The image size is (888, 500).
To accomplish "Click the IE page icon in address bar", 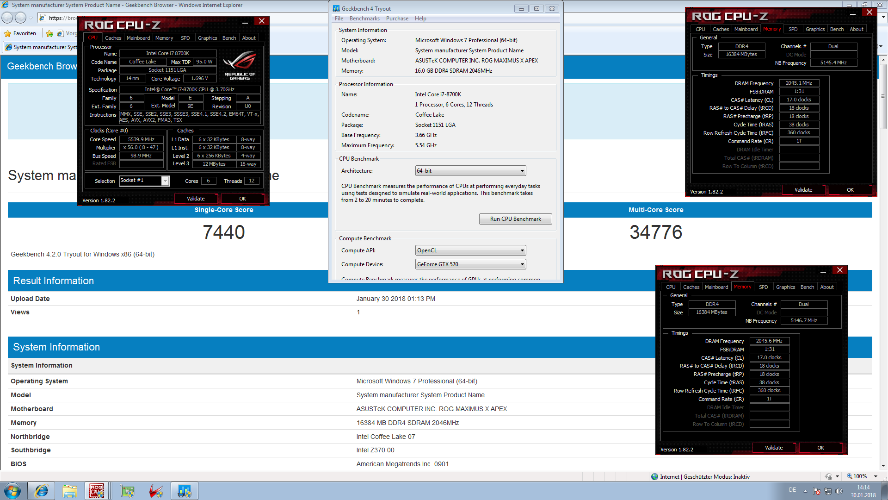I will [x=43, y=18].
